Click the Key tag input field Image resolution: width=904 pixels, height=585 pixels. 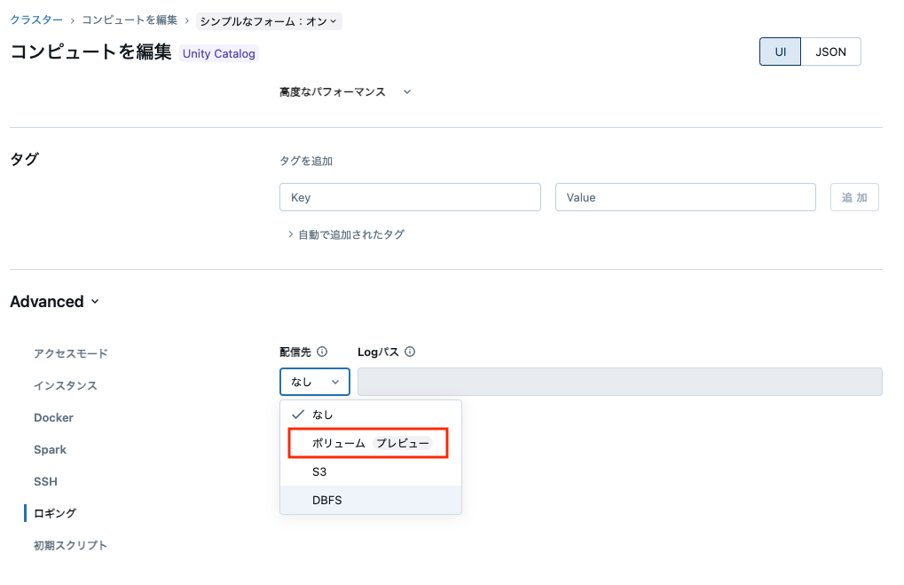[x=410, y=197]
